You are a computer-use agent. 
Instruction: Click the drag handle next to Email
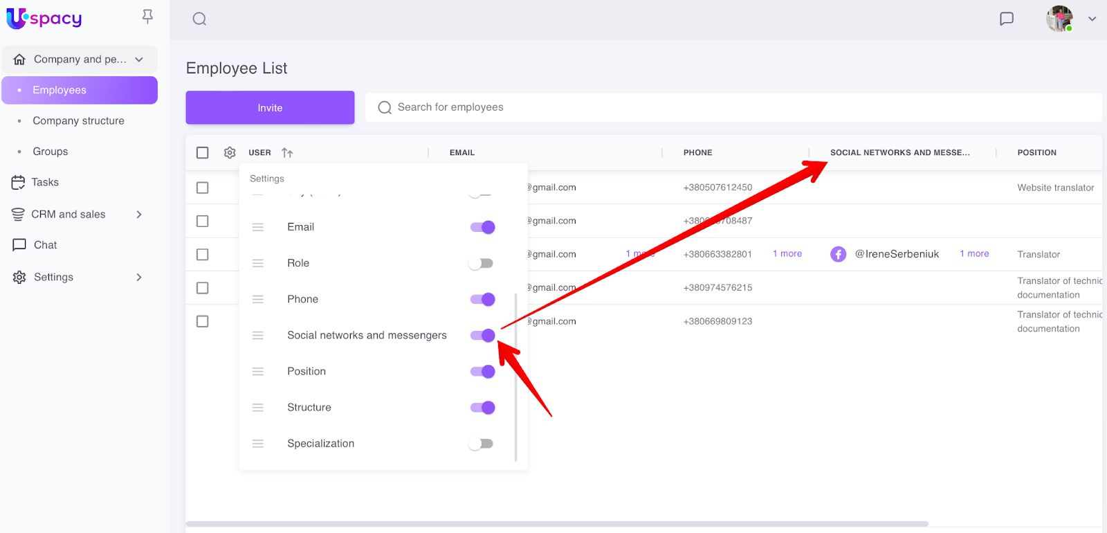(258, 227)
